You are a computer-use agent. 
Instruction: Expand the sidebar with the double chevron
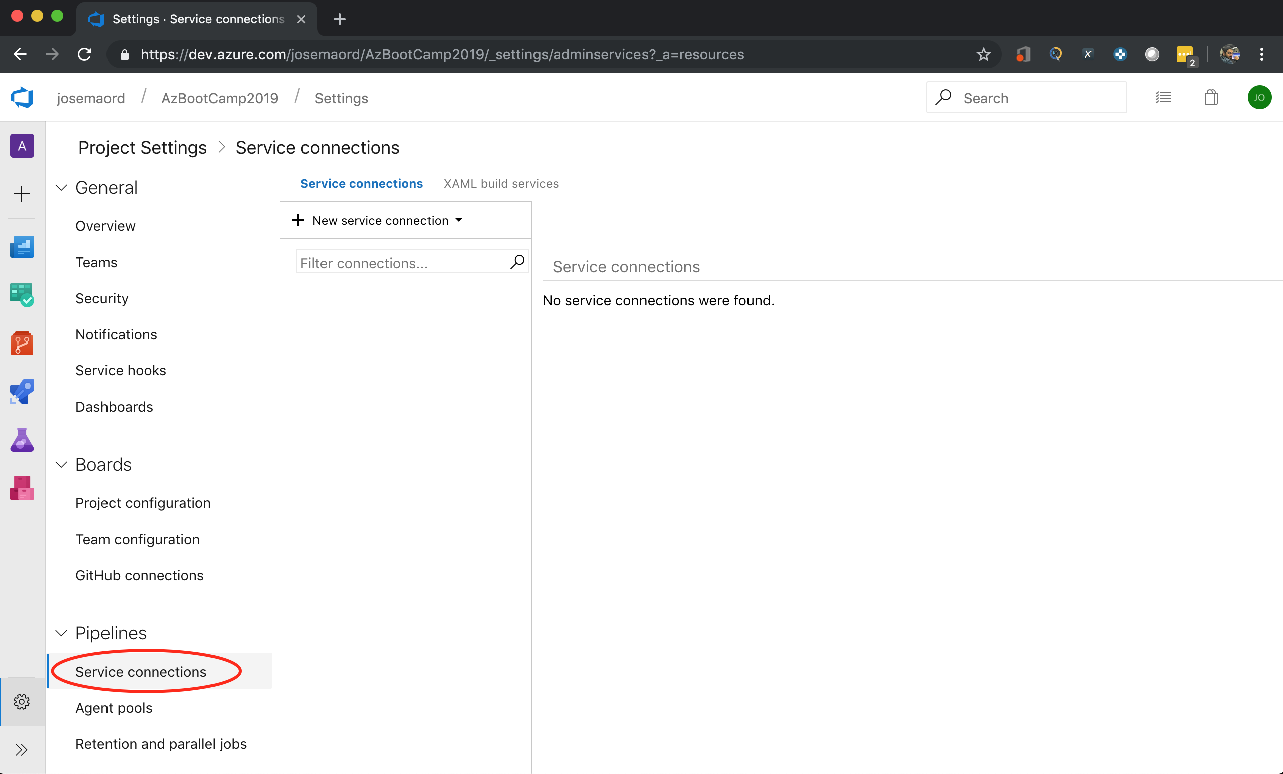tap(22, 749)
